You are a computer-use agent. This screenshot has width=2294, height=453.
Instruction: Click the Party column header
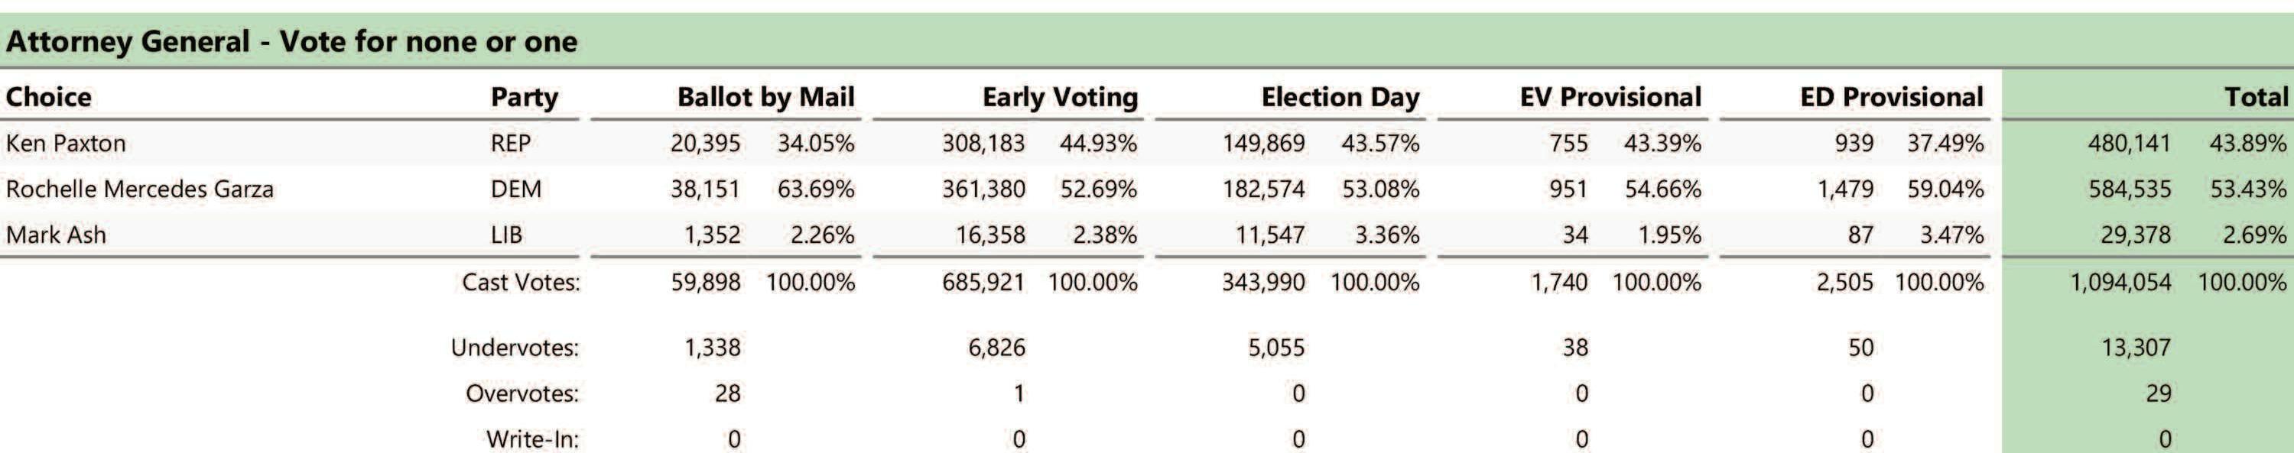tap(524, 97)
